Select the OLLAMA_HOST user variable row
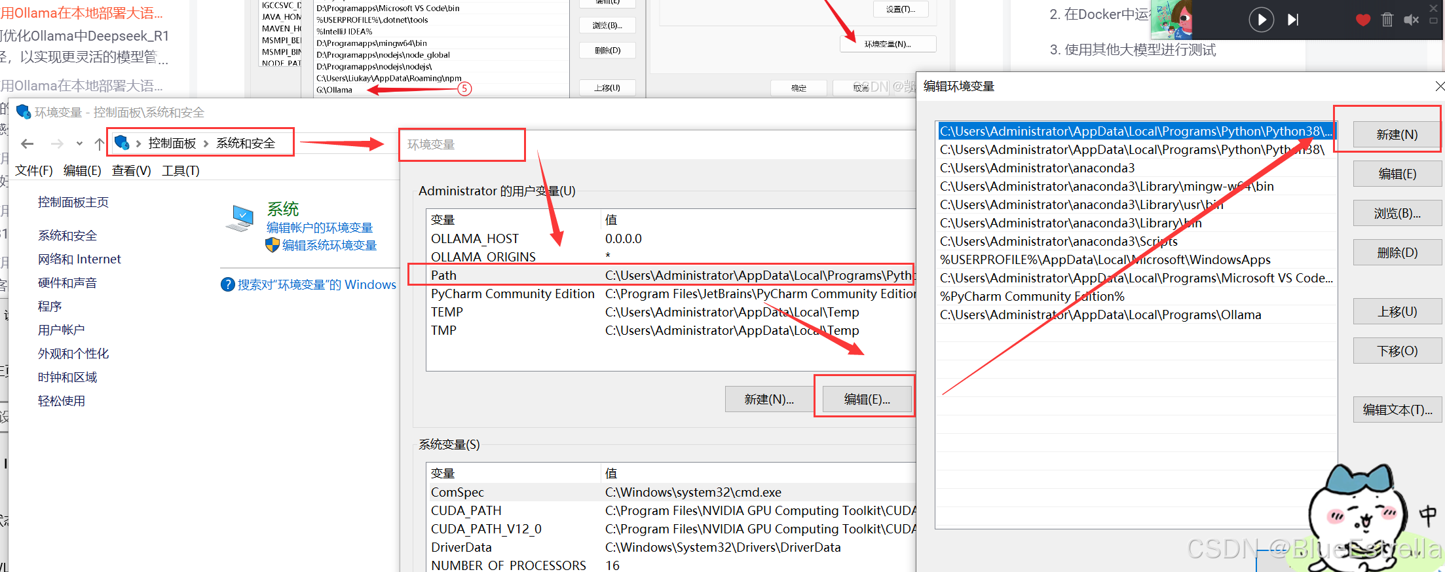Screen dimensions: 1445x572 670,238
